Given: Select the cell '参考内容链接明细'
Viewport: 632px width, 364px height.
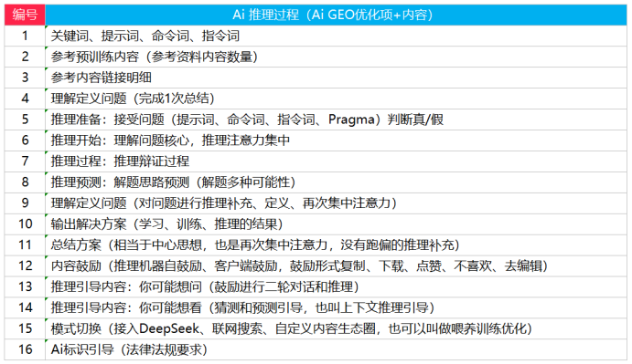Looking at the screenshot, I should 337,78.
